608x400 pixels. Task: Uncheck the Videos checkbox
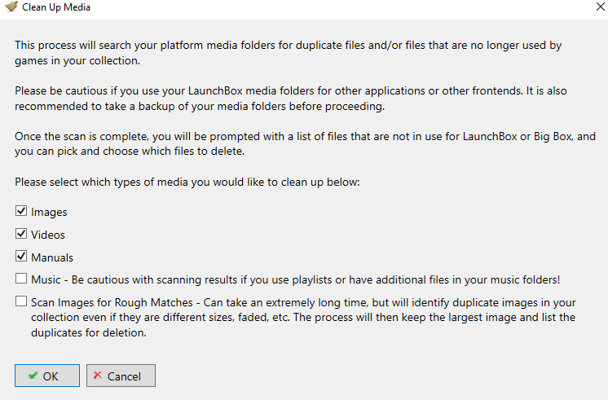21,234
